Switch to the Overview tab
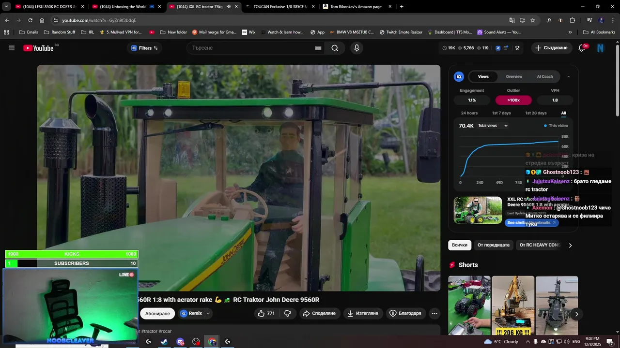 (x=514, y=76)
